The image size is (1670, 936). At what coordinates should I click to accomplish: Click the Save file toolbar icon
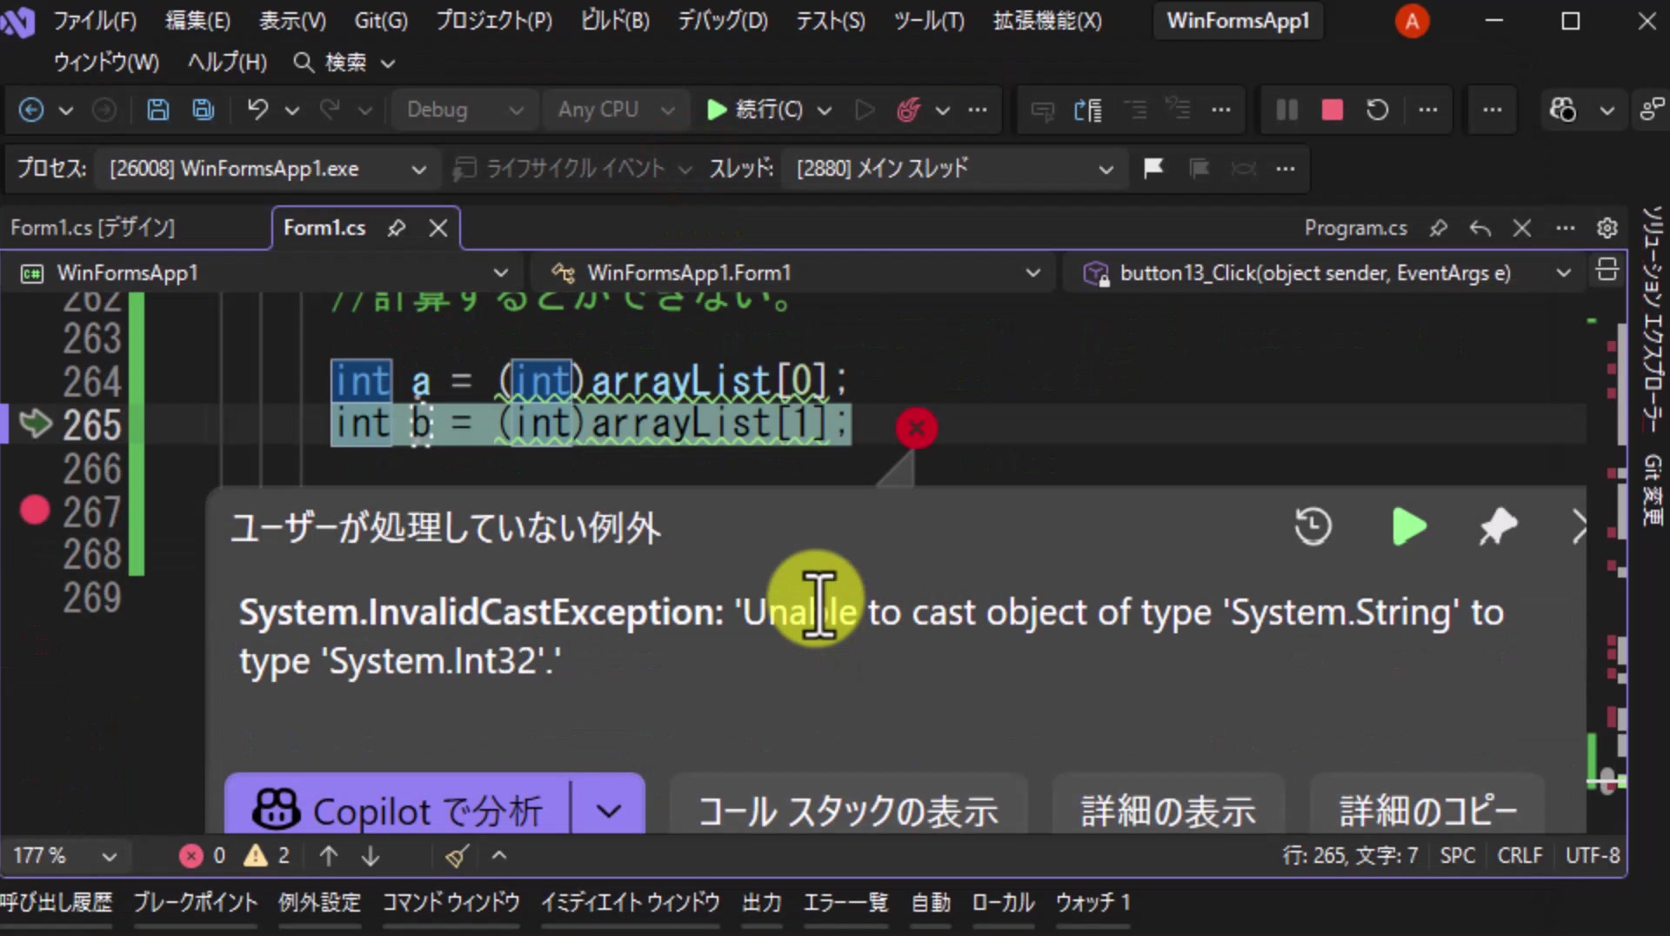coord(157,110)
